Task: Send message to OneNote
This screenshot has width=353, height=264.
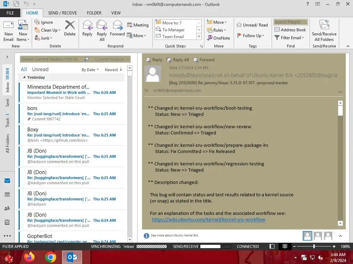Action: pyautogui.click(x=219, y=38)
